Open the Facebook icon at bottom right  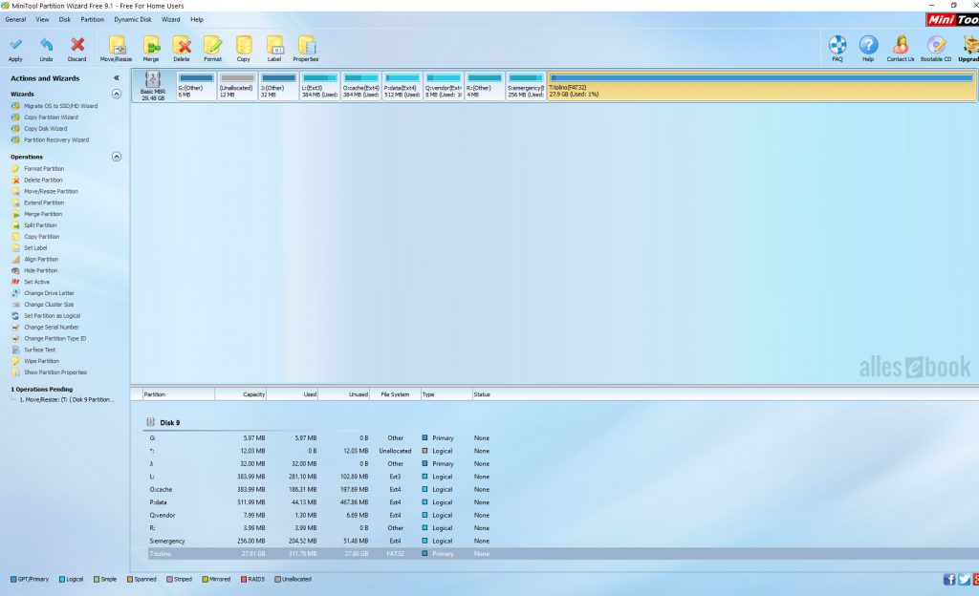click(x=949, y=579)
